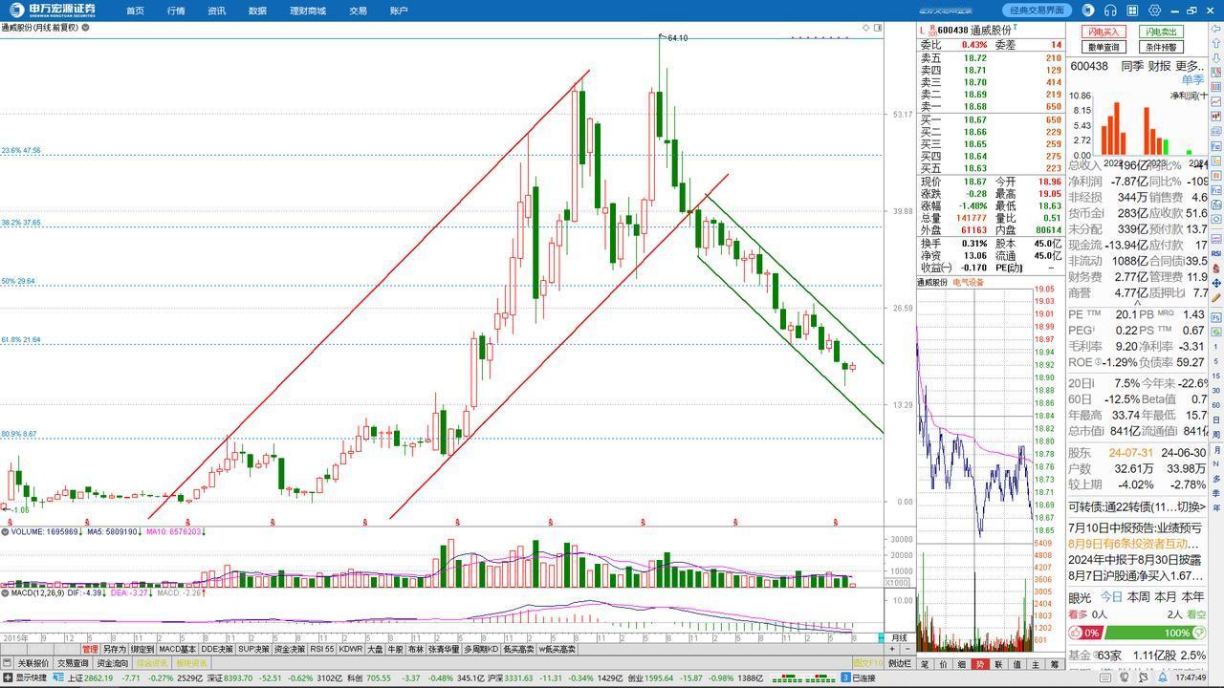Click the restore chart pane icon next to maximize
Image resolution: width=1224 pixels, height=688 pixels.
tap(879, 28)
